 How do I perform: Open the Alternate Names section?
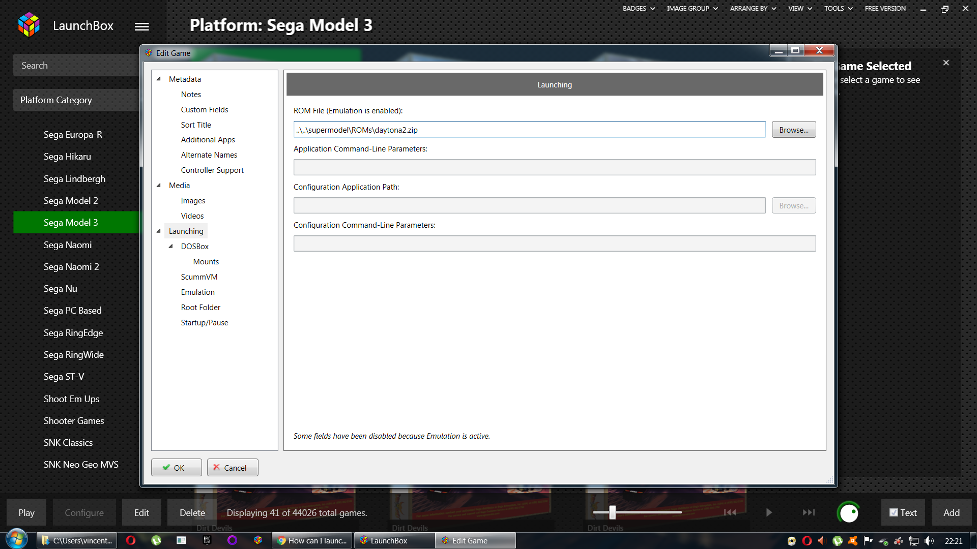pyautogui.click(x=209, y=155)
